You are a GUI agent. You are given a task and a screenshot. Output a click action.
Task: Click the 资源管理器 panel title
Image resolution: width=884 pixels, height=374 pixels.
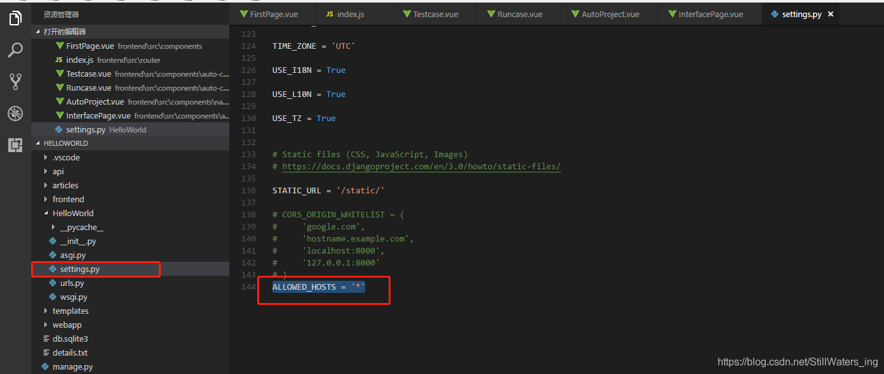(x=62, y=14)
